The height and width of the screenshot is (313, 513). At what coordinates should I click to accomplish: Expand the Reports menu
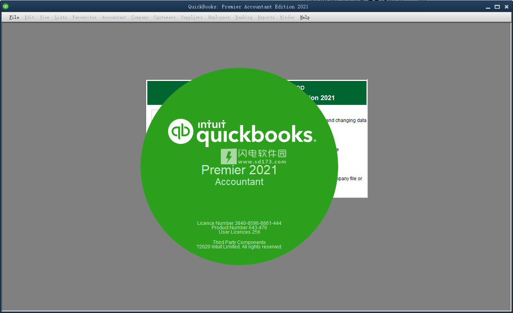(x=266, y=18)
